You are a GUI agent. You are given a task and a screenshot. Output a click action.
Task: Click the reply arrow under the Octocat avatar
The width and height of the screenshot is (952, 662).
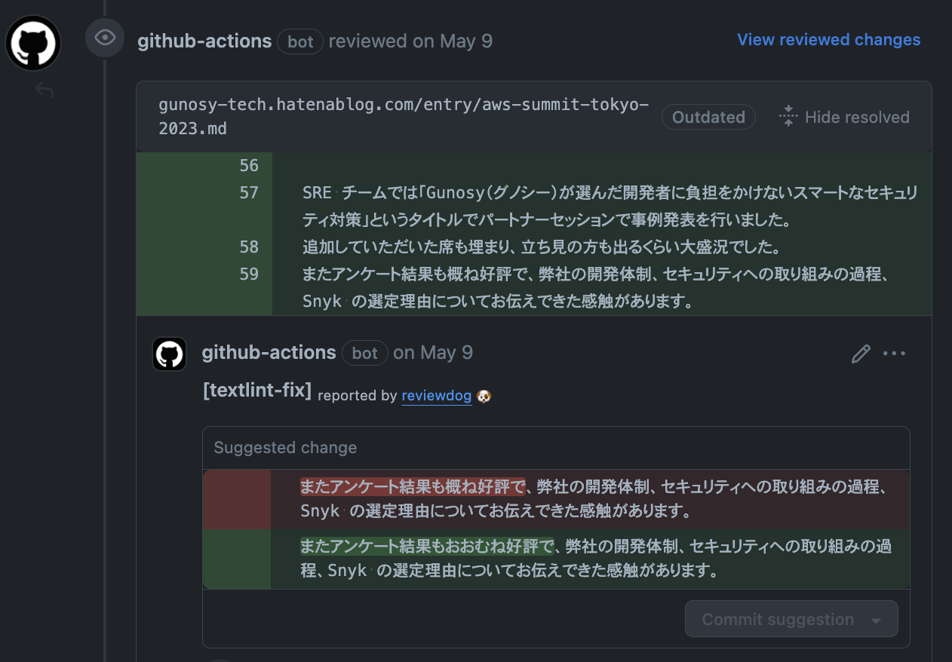click(43, 89)
